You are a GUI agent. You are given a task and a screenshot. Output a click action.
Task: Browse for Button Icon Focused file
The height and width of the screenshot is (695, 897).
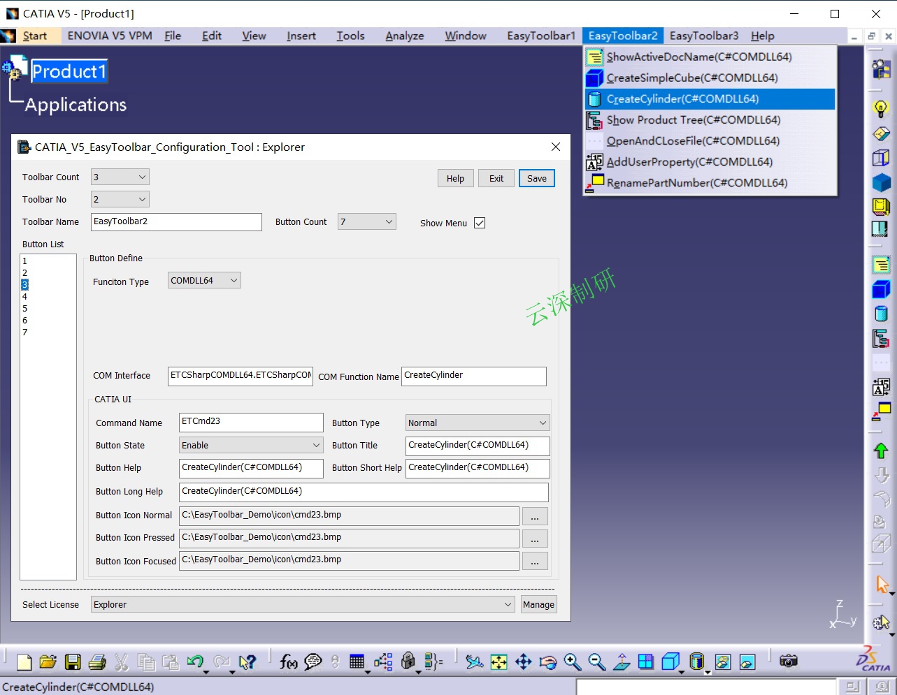(535, 561)
